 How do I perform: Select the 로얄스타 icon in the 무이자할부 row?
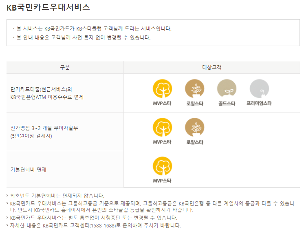195,128
